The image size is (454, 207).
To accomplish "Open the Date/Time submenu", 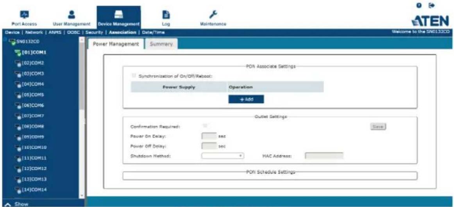I will (153, 32).
